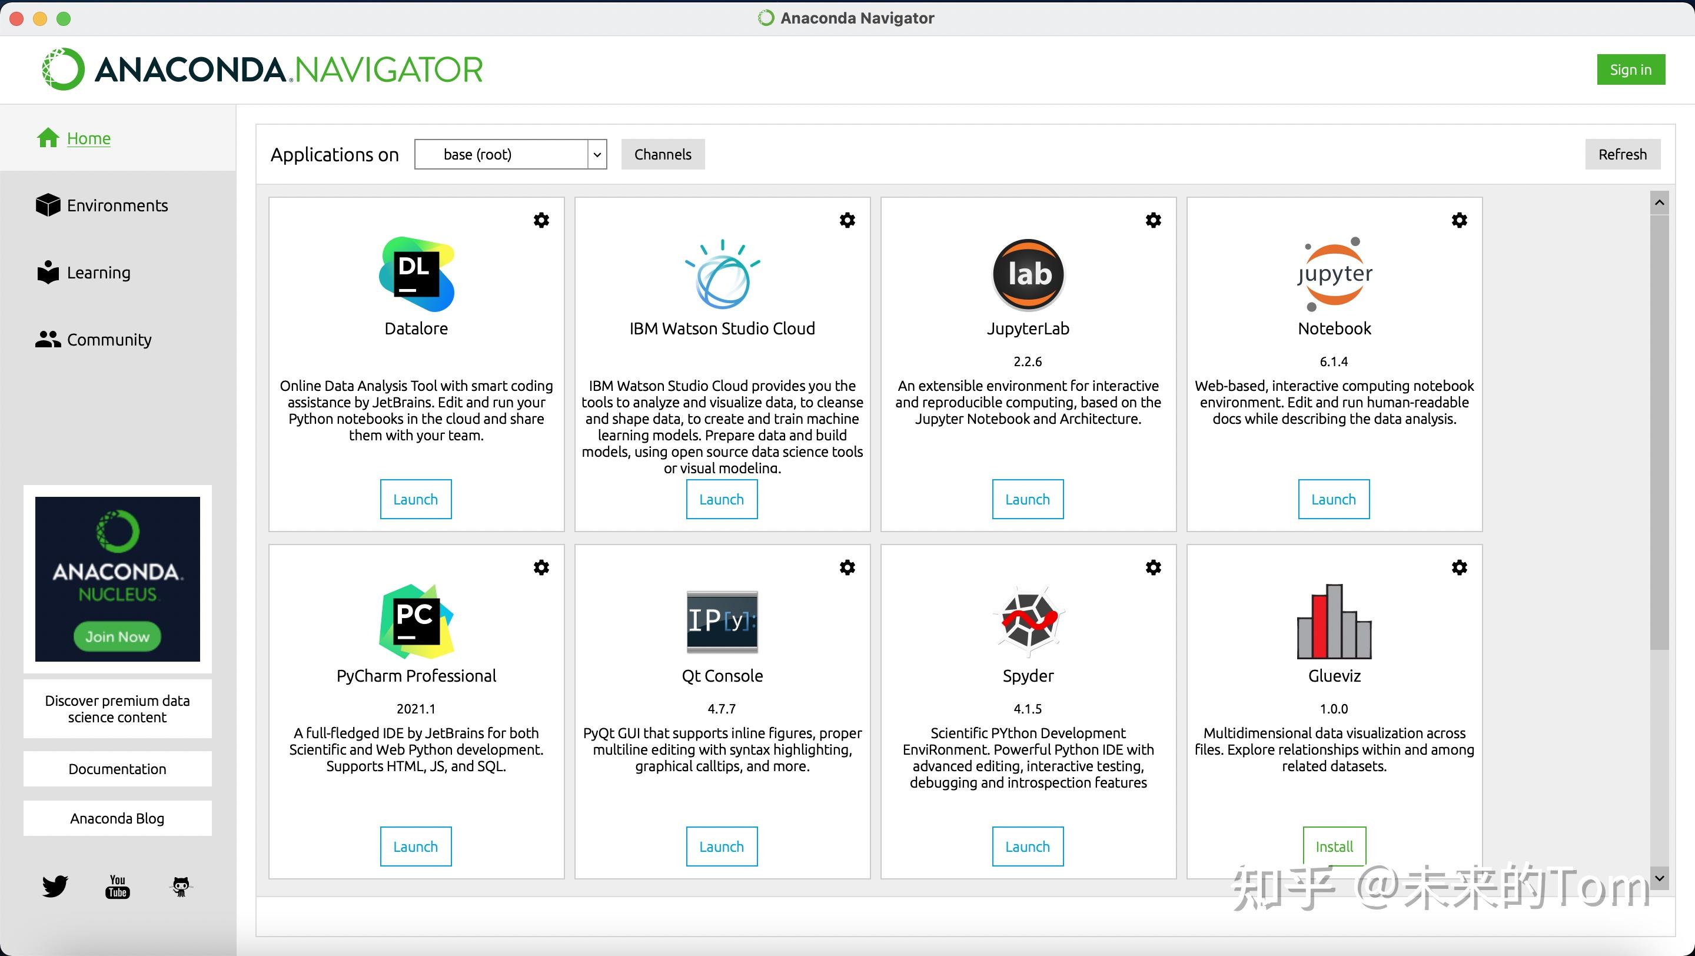Click the Anaconda Nucleus Join Now banner

coord(117,636)
